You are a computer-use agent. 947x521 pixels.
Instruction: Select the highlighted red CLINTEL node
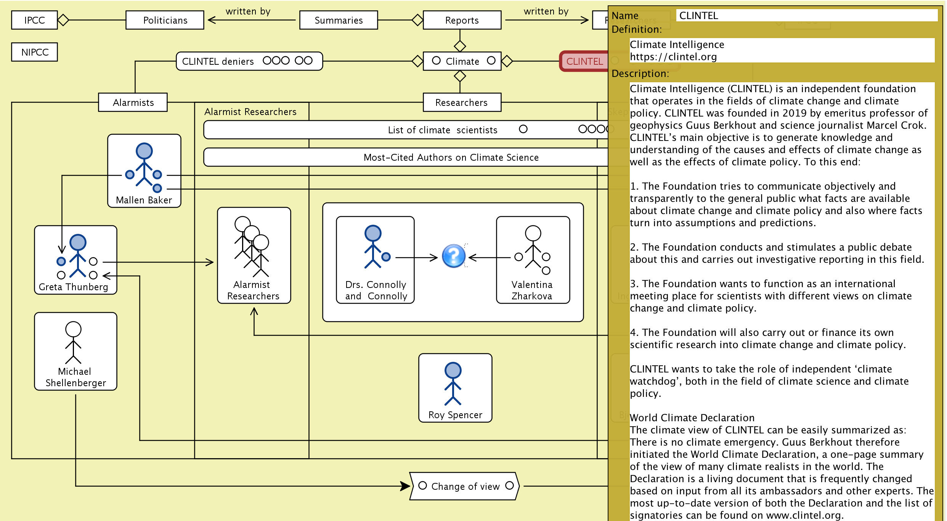(x=584, y=61)
